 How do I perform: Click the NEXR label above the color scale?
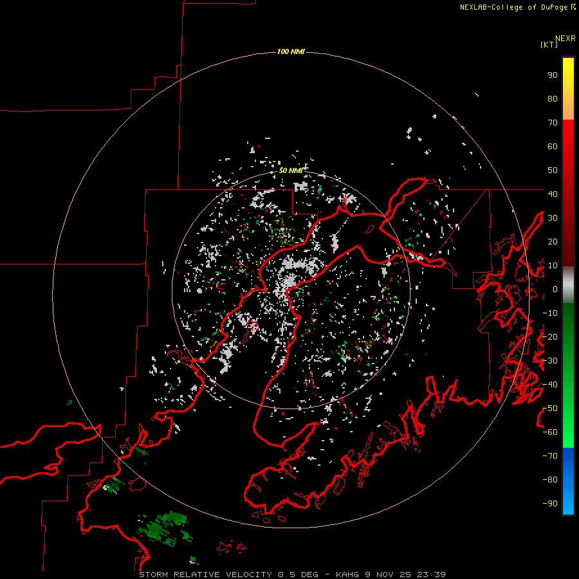(565, 39)
